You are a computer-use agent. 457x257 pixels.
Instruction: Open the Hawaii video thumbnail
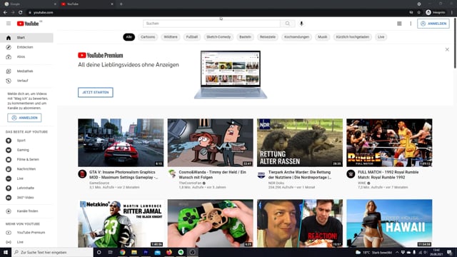[x=389, y=223]
